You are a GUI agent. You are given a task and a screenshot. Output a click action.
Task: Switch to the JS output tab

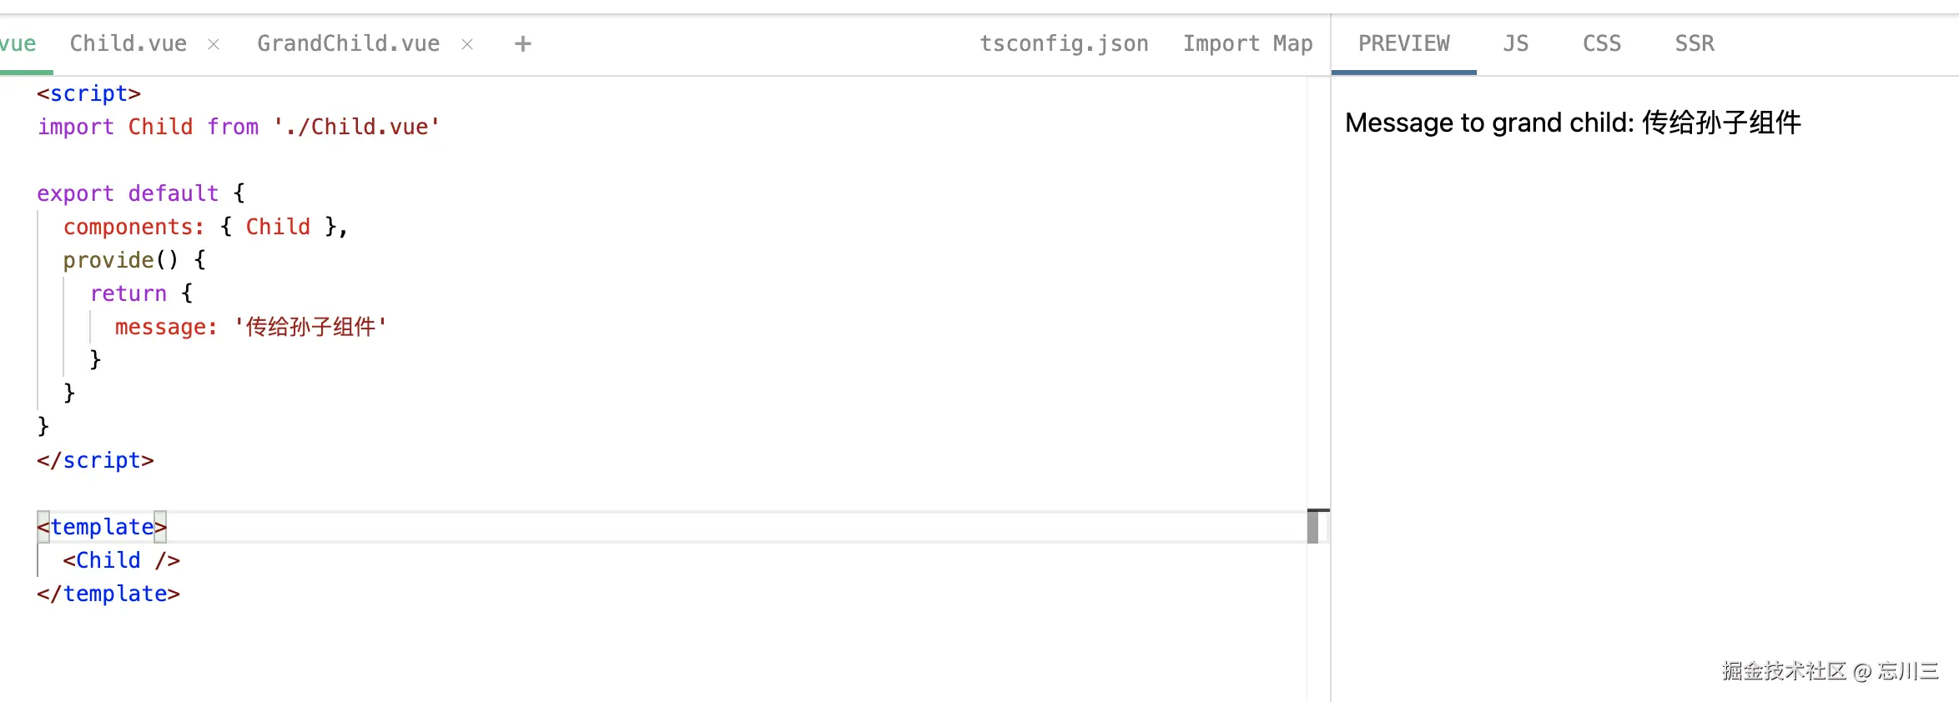tap(1516, 43)
